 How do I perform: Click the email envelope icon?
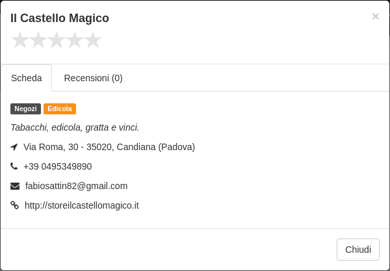point(15,186)
